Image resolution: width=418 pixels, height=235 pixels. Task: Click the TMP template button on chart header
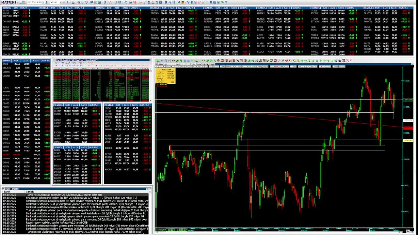click(x=213, y=64)
